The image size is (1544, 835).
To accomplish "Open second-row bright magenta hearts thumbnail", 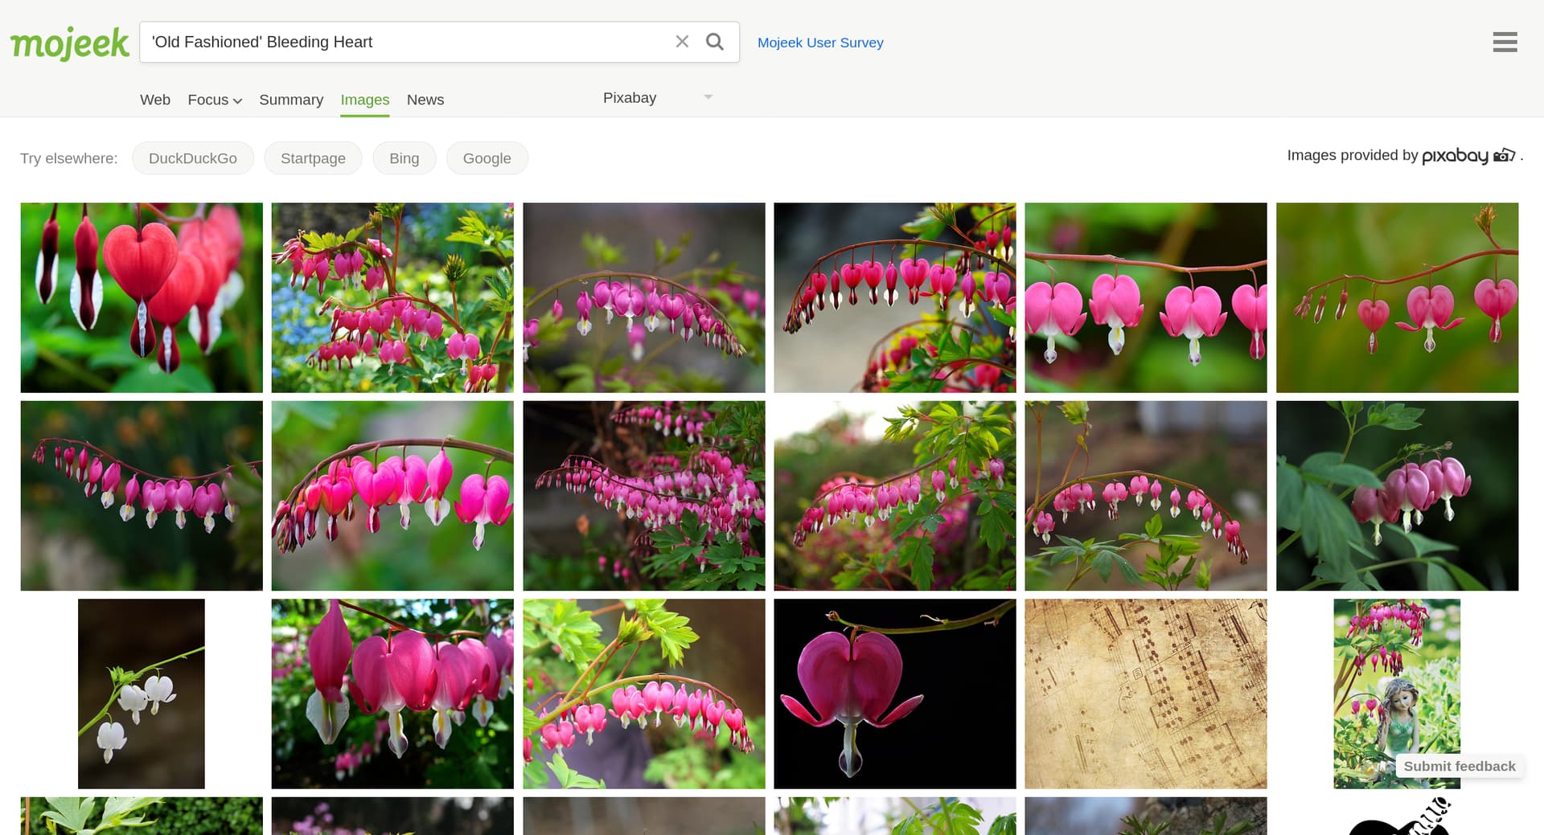I will (392, 496).
